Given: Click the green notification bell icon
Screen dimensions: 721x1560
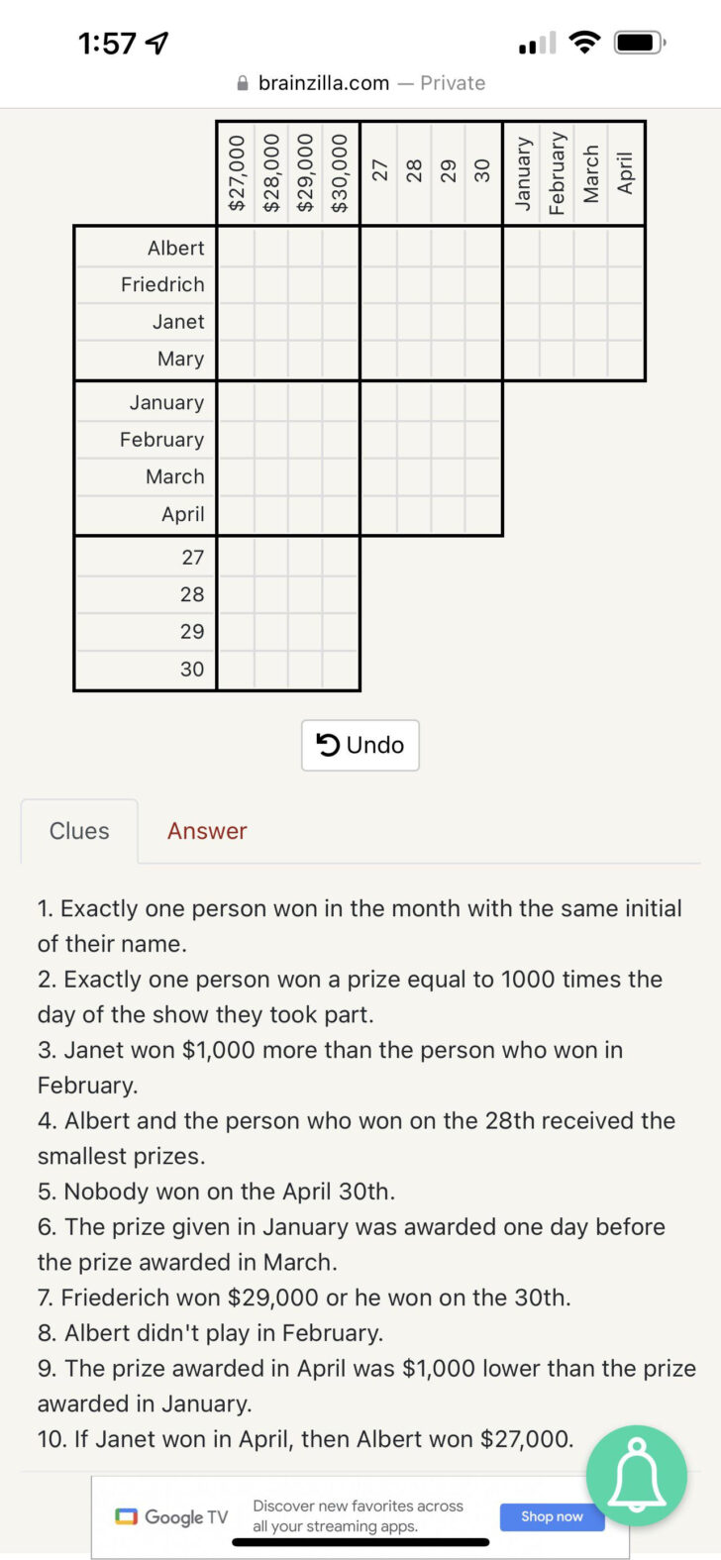Looking at the screenshot, I should pyautogui.click(x=636, y=1476).
